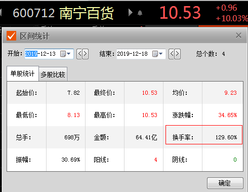The image size is (248, 192).
Task: Click the 换手率 value 129.60%
Action: [x=226, y=137]
